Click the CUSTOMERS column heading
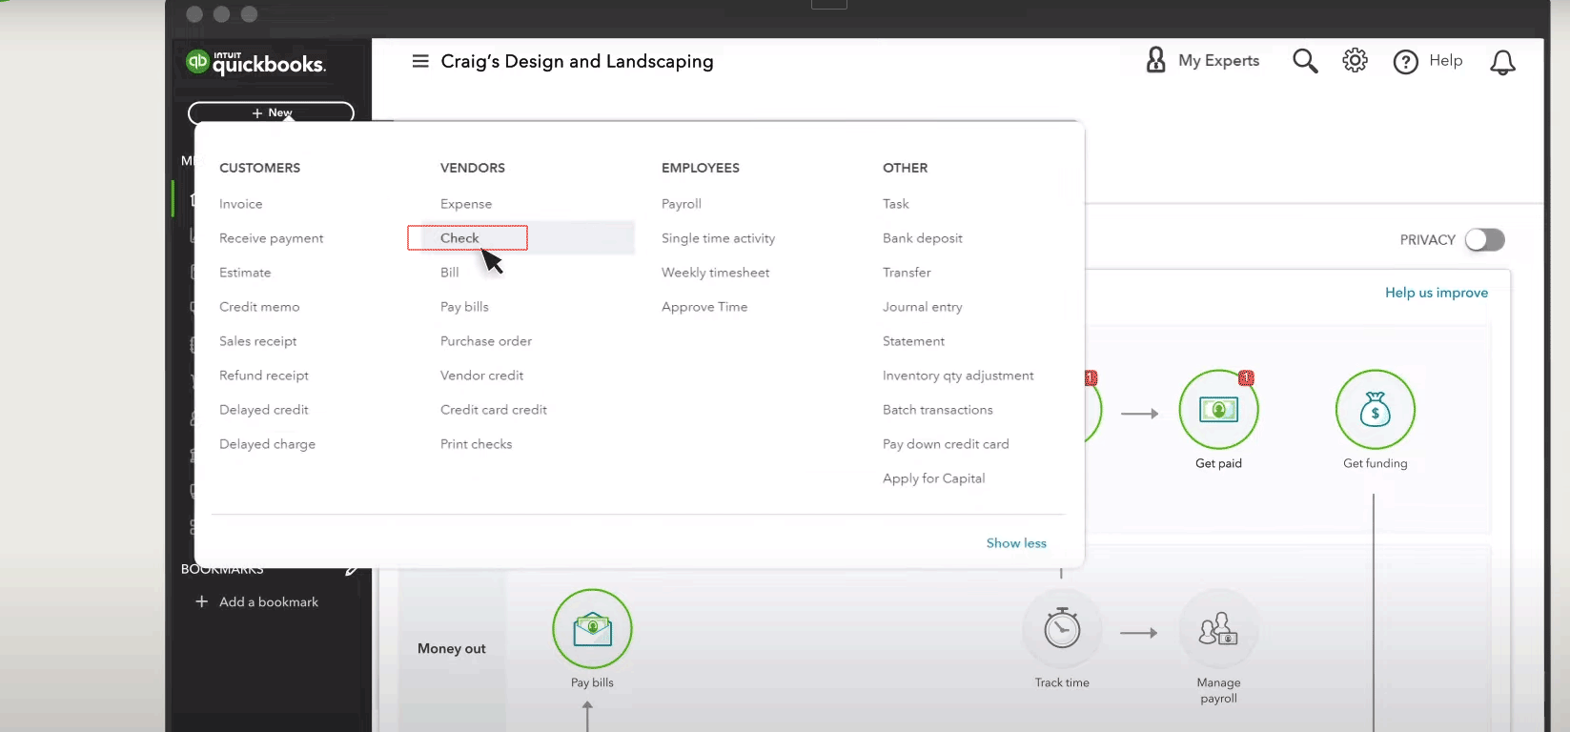Screen dimensions: 1570x732 click(259, 168)
